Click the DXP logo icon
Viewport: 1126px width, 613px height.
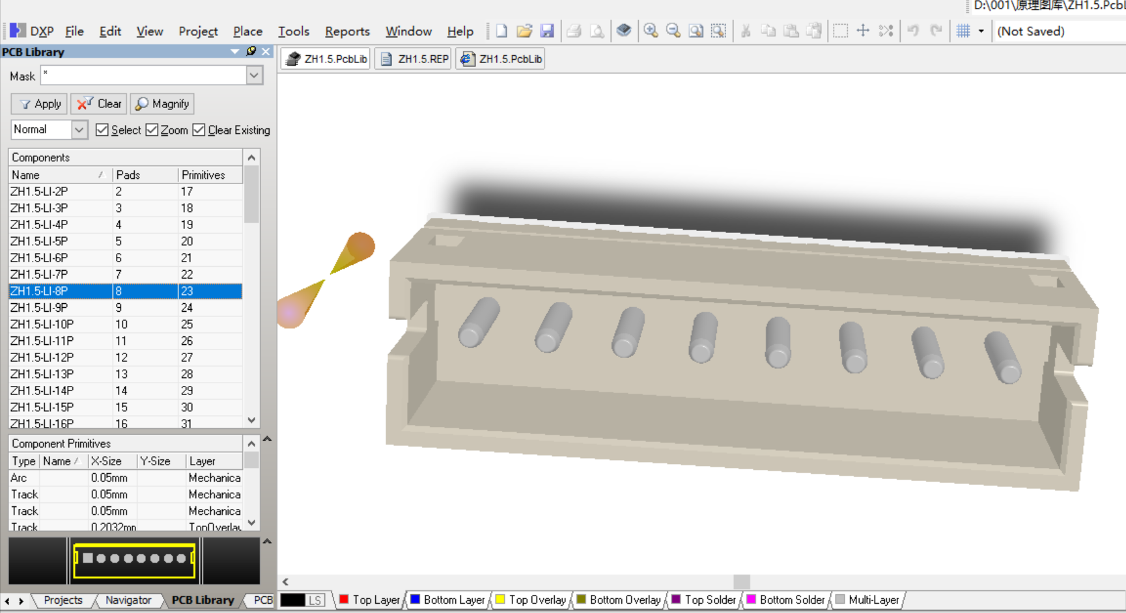(x=18, y=31)
